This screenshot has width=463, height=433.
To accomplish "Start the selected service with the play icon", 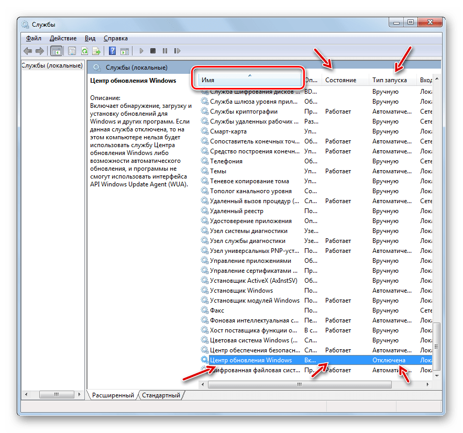I will [x=141, y=51].
